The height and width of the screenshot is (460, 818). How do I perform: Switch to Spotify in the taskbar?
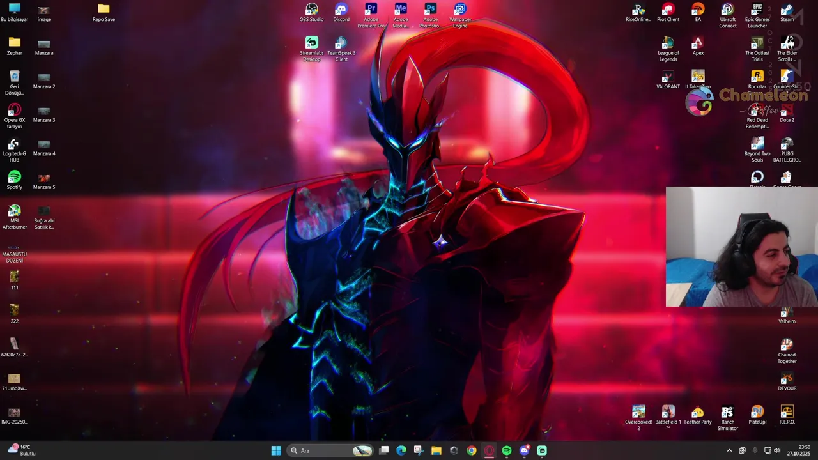pos(507,450)
